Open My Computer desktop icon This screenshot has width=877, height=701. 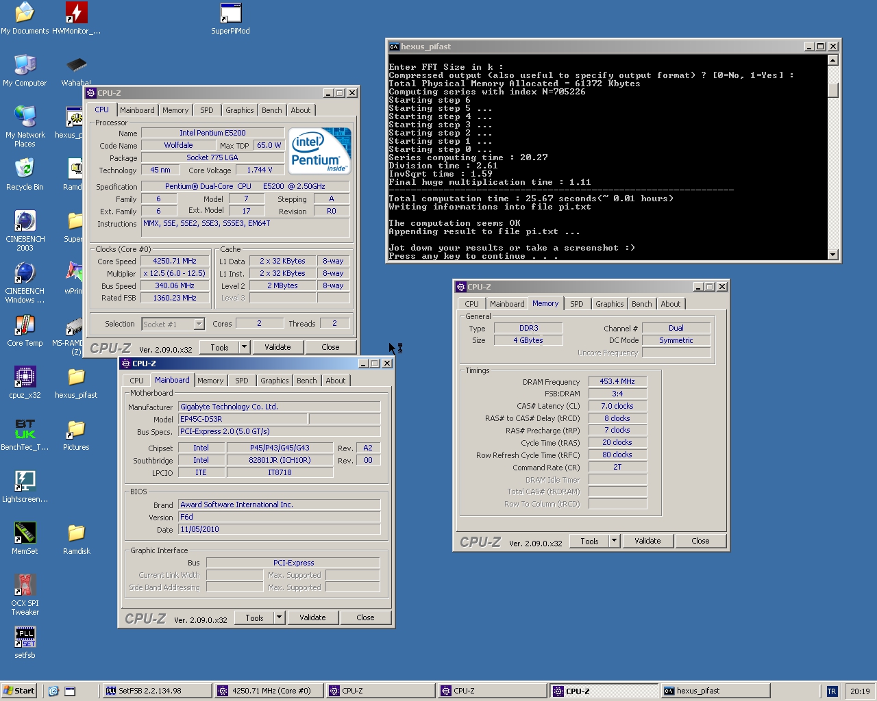pyautogui.click(x=25, y=71)
